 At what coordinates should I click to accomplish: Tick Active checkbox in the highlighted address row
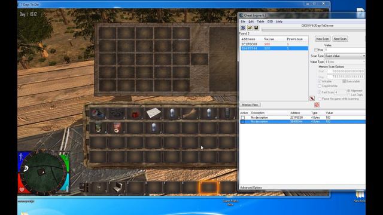pos(243,122)
